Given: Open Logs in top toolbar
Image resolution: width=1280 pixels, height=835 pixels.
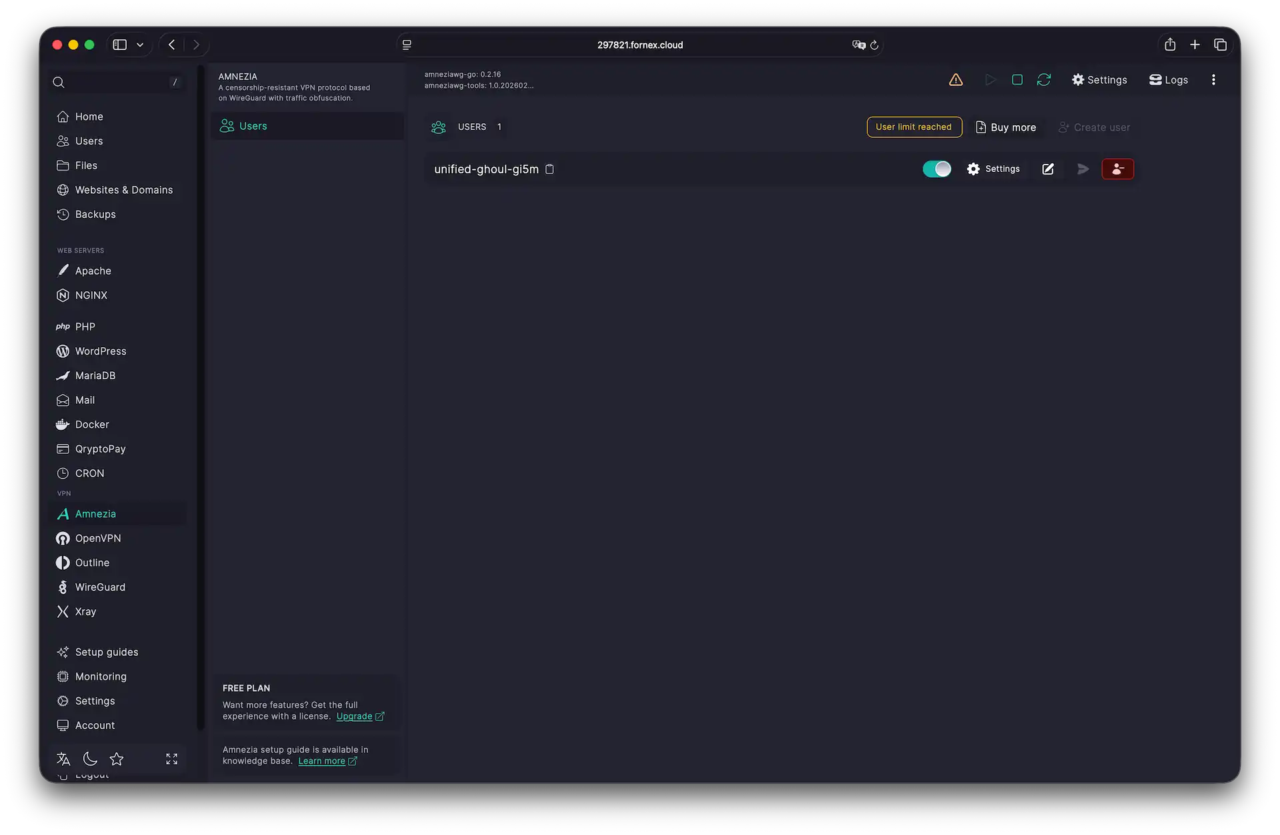Looking at the screenshot, I should tap(1169, 80).
